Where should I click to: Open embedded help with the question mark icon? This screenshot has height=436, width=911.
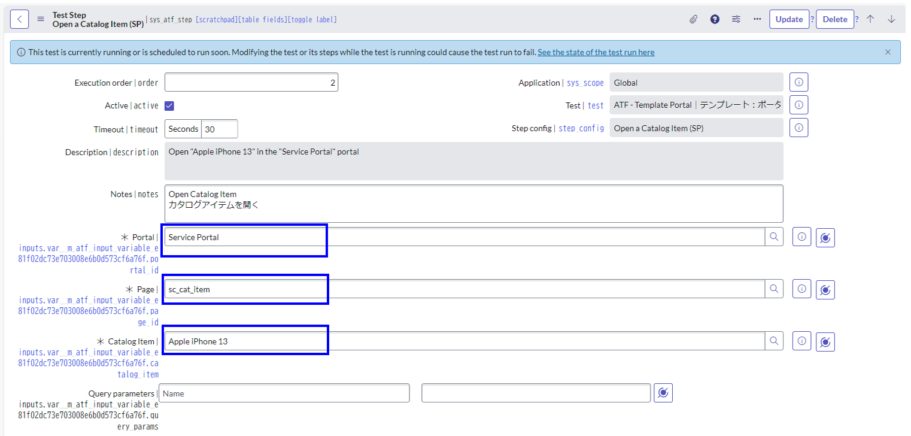tap(715, 19)
